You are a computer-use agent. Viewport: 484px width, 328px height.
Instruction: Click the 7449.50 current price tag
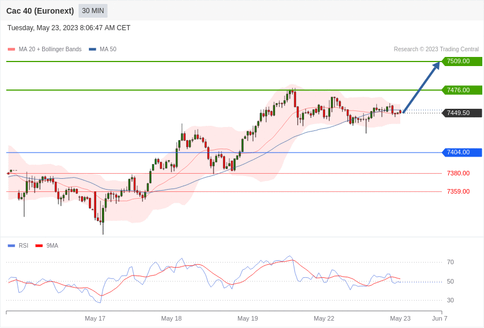tap(462, 113)
